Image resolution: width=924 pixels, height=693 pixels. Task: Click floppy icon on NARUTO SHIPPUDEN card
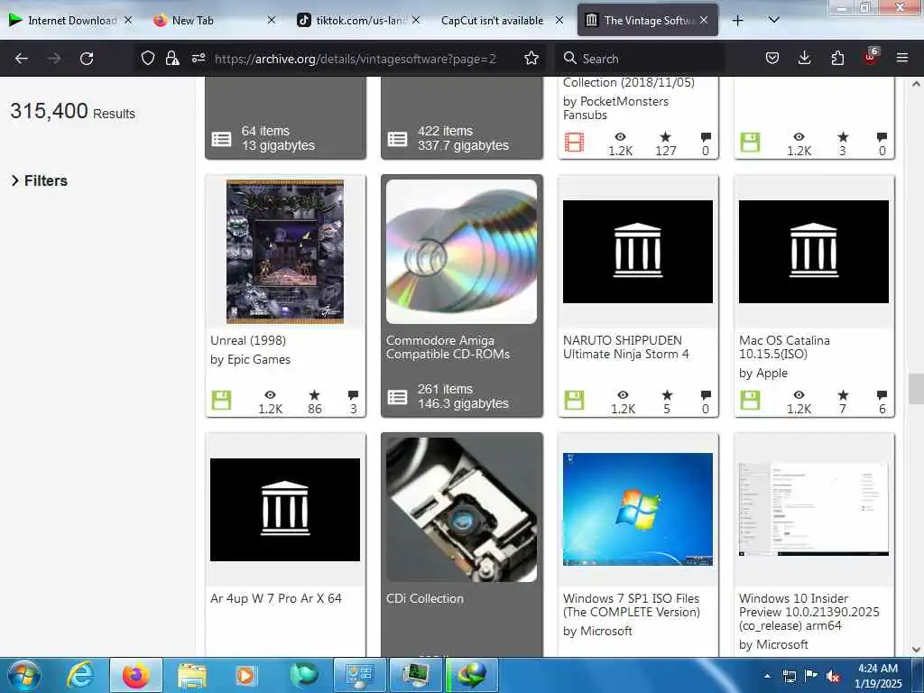point(574,400)
